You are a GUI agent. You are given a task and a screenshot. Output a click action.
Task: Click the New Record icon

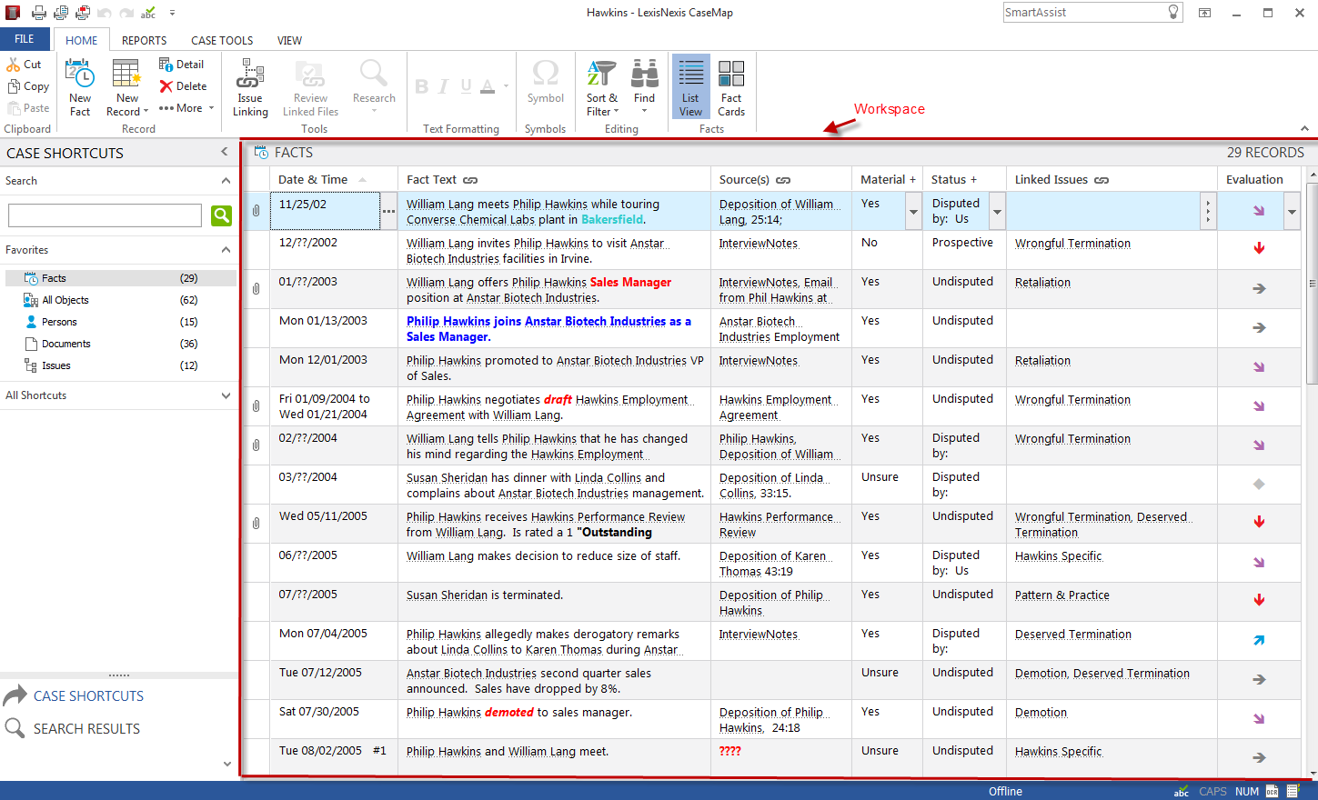pos(126,75)
